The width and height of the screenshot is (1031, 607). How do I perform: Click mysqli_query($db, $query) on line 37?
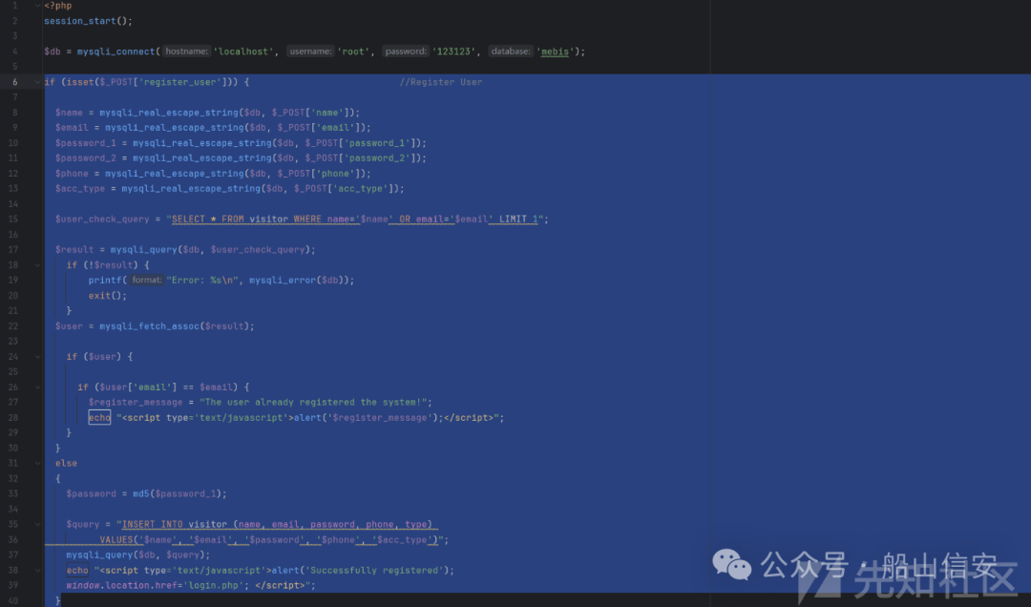(x=138, y=555)
